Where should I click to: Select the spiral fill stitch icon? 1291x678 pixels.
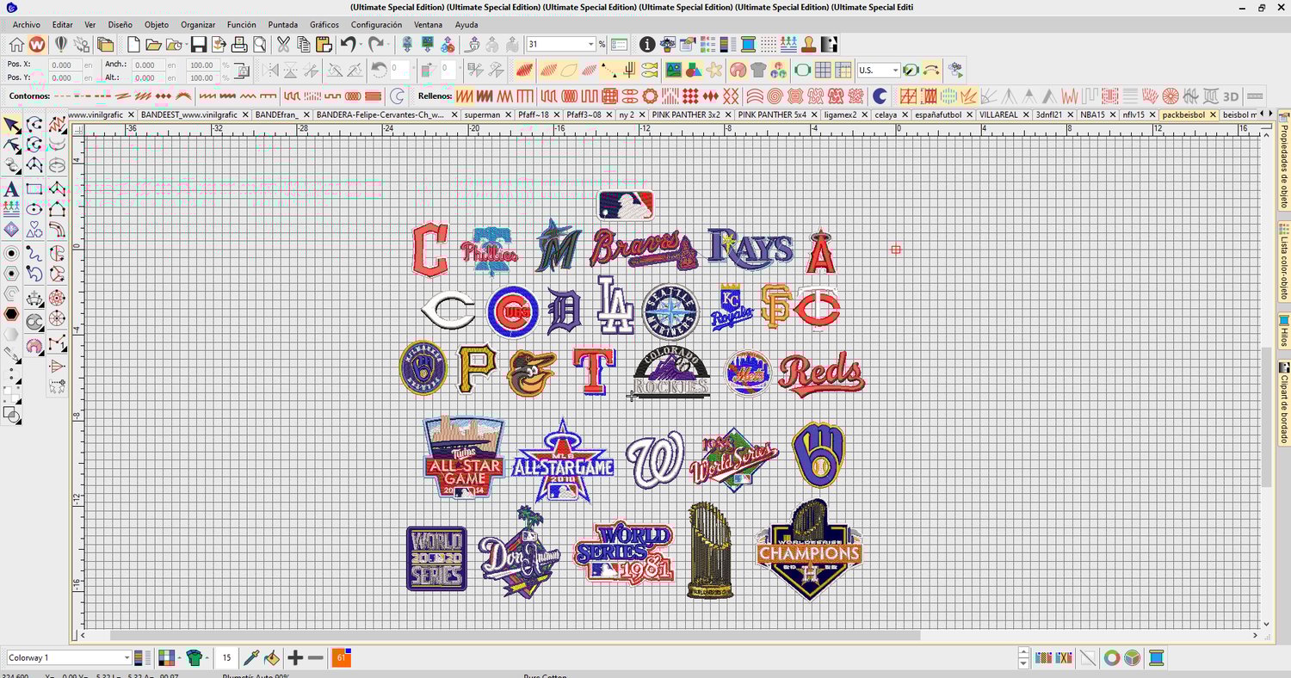[x=775, y=96]
